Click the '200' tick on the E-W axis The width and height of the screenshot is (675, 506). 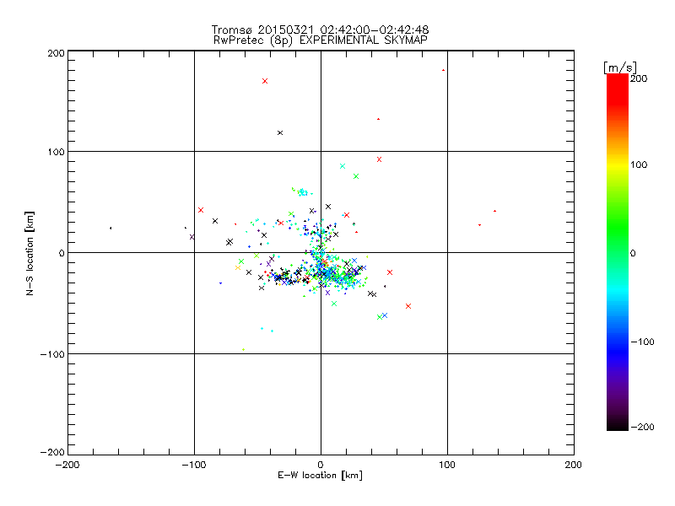tap(574, 465)
